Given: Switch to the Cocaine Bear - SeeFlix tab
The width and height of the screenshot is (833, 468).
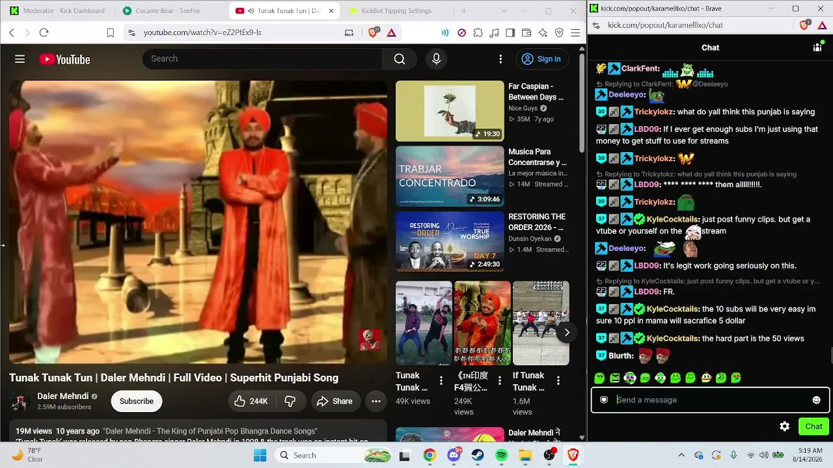Looking at the screenshot, I should coord(171,11).
